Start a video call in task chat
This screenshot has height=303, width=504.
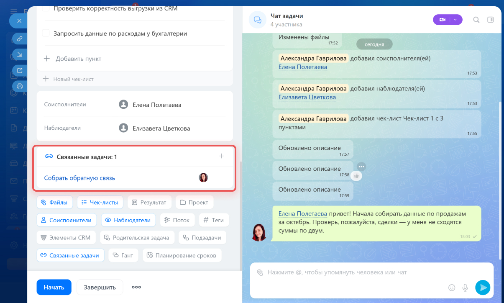click(x=442, y=20)
